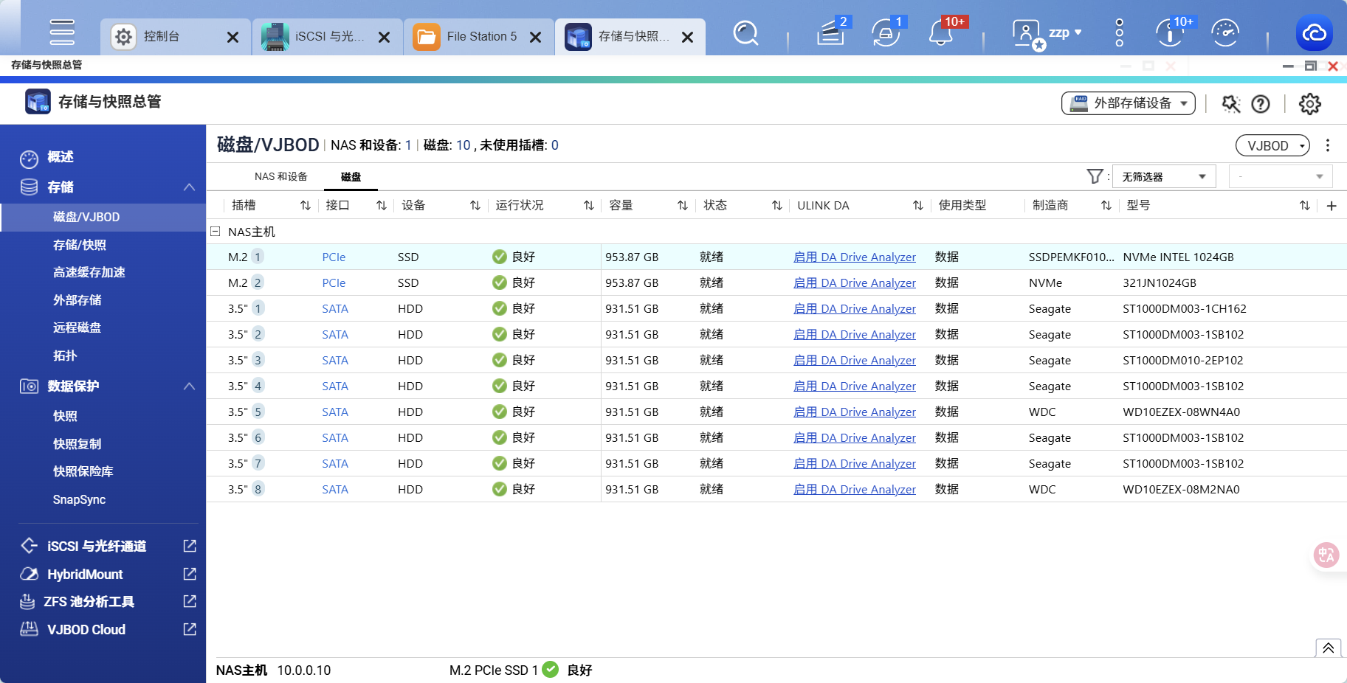
Task: View background tasks with badge 2
Action: [x=830, y=33]
